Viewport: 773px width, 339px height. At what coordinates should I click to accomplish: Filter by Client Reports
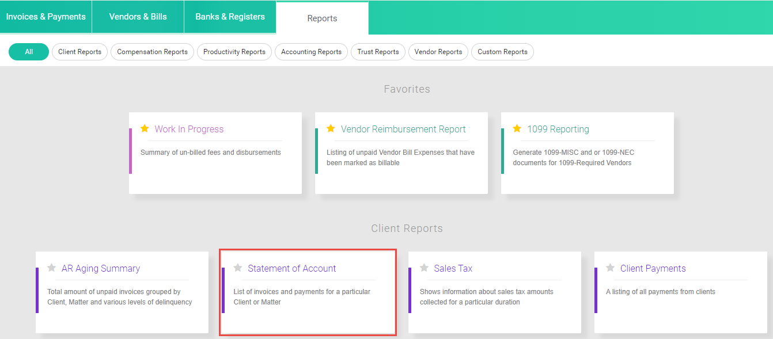pos(79,52)
